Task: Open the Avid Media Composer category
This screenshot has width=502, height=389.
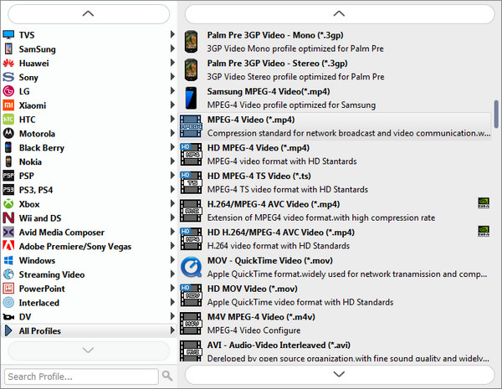Action: coord(90,232)
